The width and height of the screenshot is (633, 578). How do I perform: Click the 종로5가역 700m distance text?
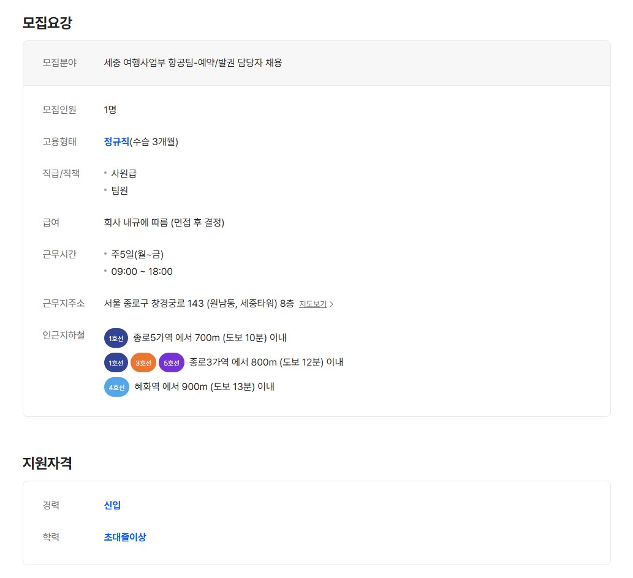pos(210,337)
